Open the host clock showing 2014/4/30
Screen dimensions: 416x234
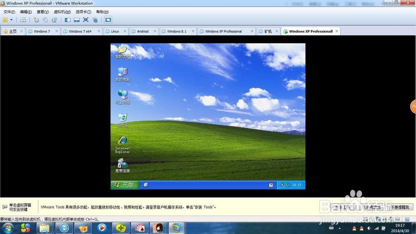coord(400,228)
